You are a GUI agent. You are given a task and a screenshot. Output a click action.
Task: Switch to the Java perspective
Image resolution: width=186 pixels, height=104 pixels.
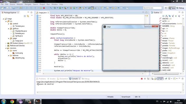[x=172, y=8]
